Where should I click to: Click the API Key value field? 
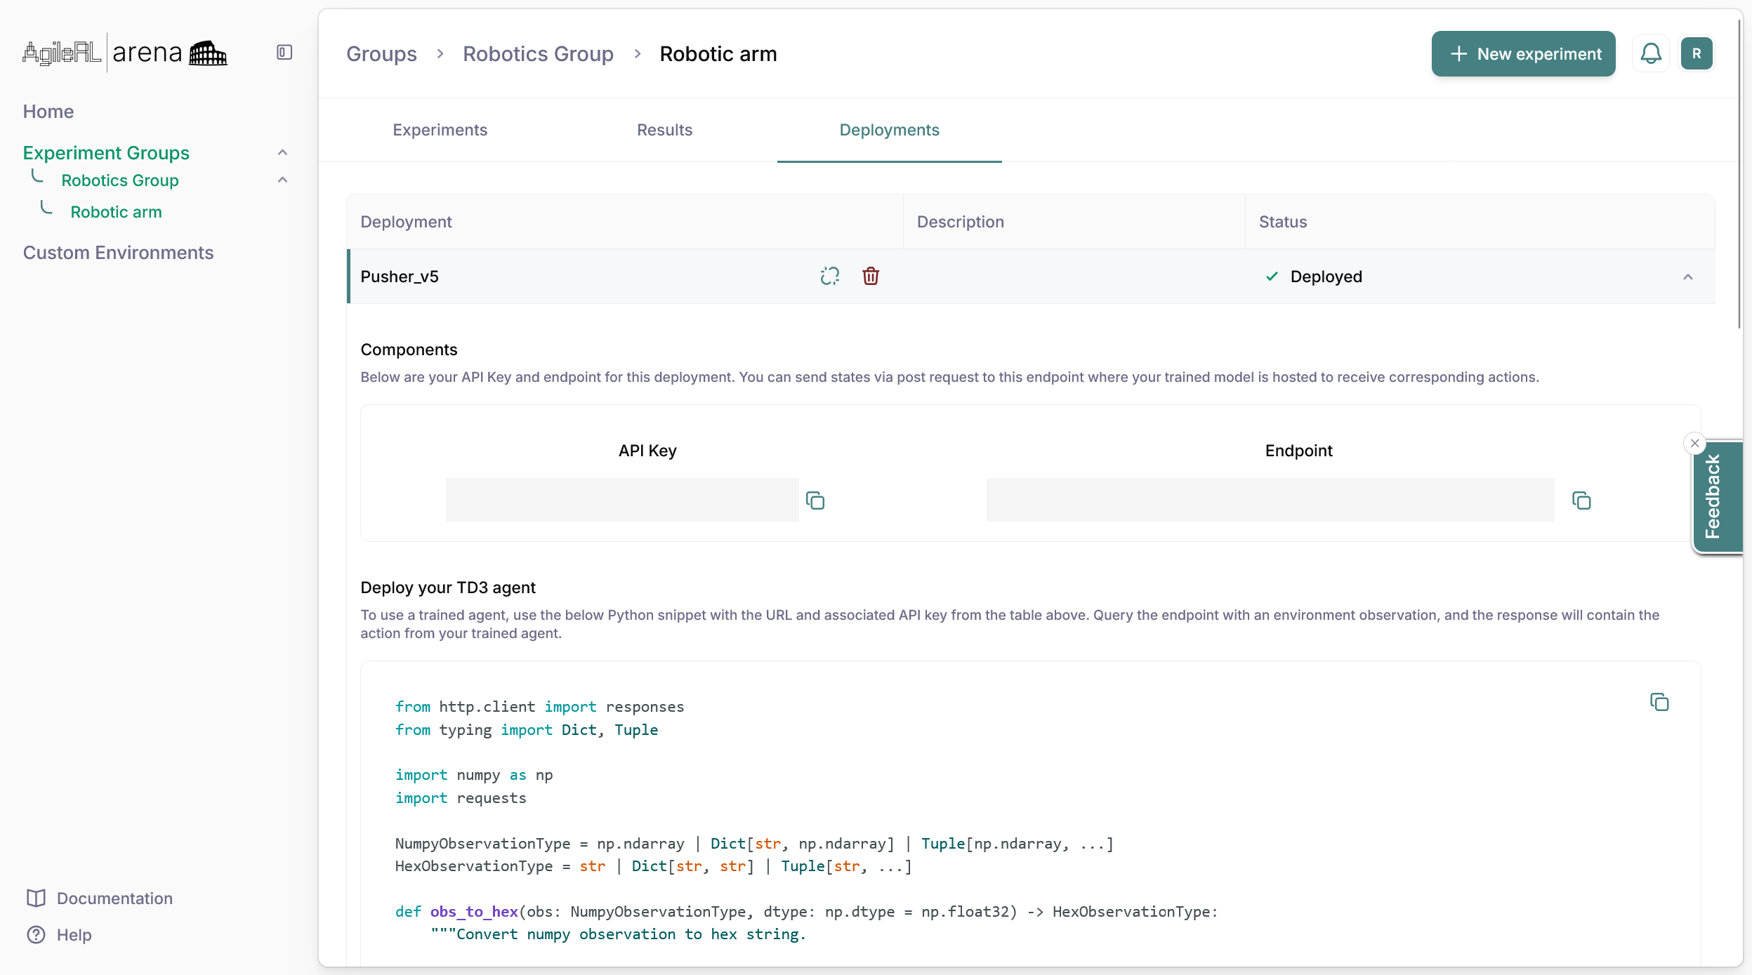pos(622,500)
